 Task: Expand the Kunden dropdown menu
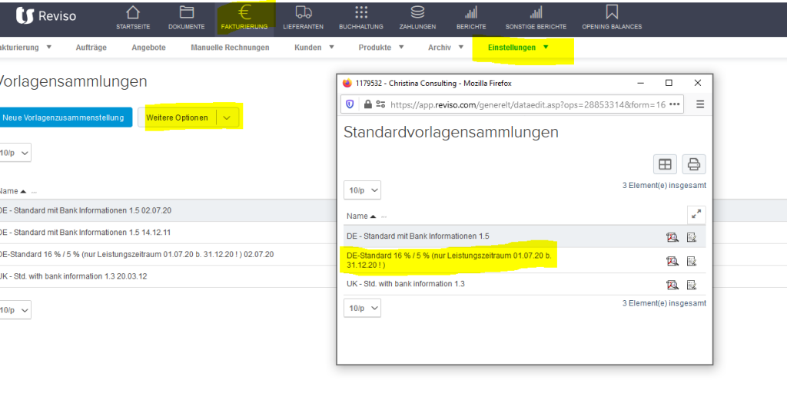click(331, 47)
